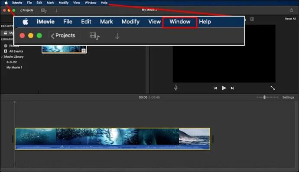Click the Reset All button

tap(290, 19)
